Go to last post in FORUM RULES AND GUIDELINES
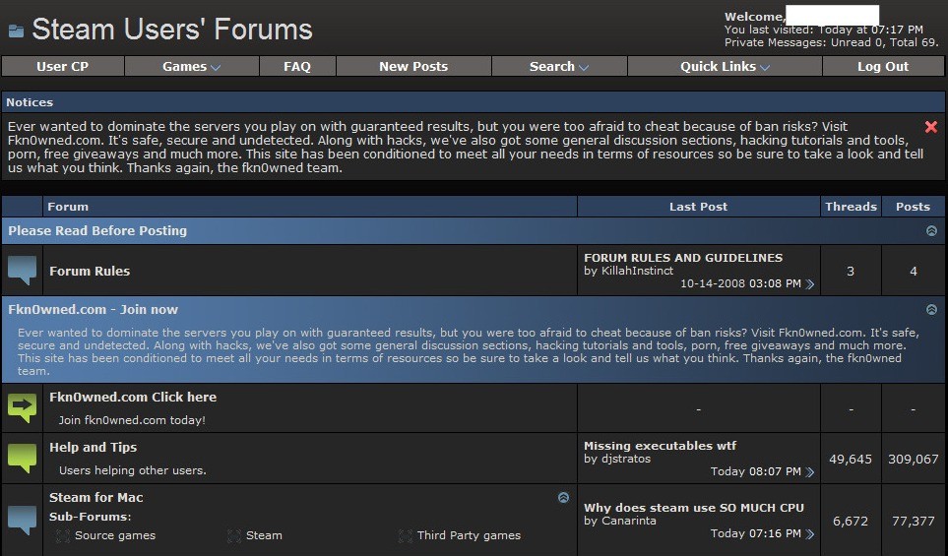948x556 pixels. 810,284
